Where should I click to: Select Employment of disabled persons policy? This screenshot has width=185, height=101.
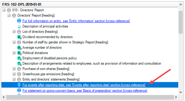pos(50,58)
